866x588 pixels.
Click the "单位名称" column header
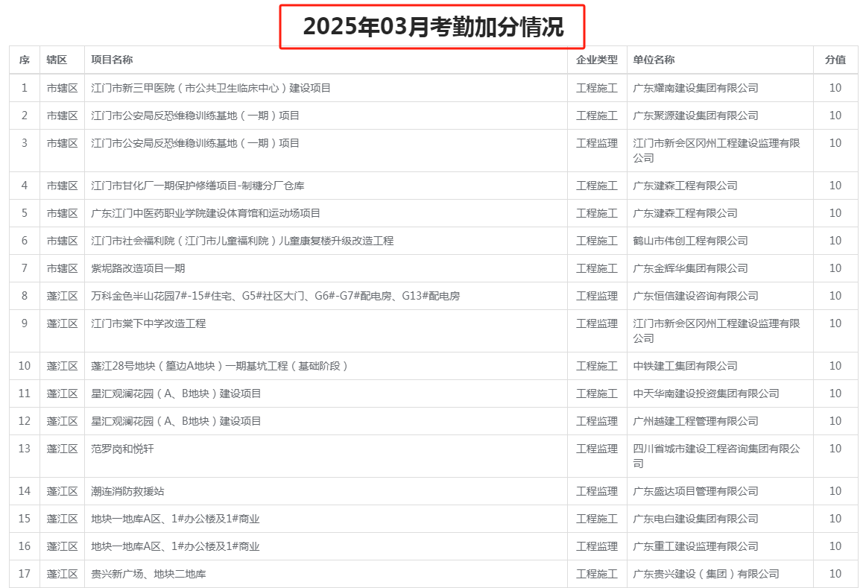pyautogui.click(x=654, y=60)
